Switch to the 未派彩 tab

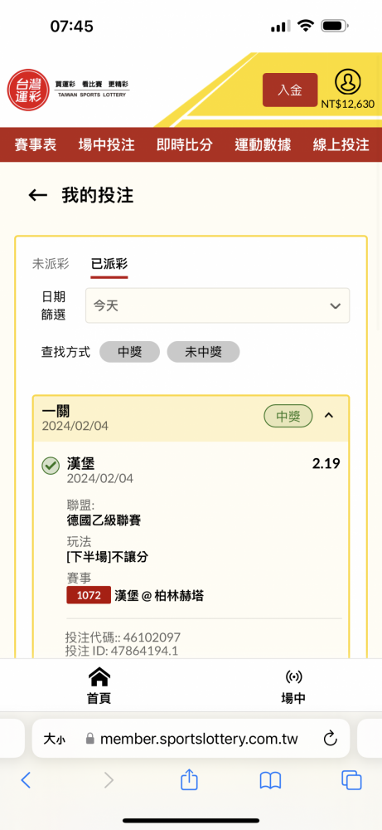click(x=51, y=264)
